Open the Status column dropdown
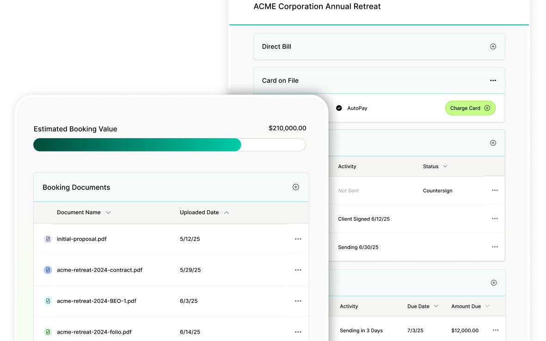The height and width of the screenshot is (341, 546). 445,166
